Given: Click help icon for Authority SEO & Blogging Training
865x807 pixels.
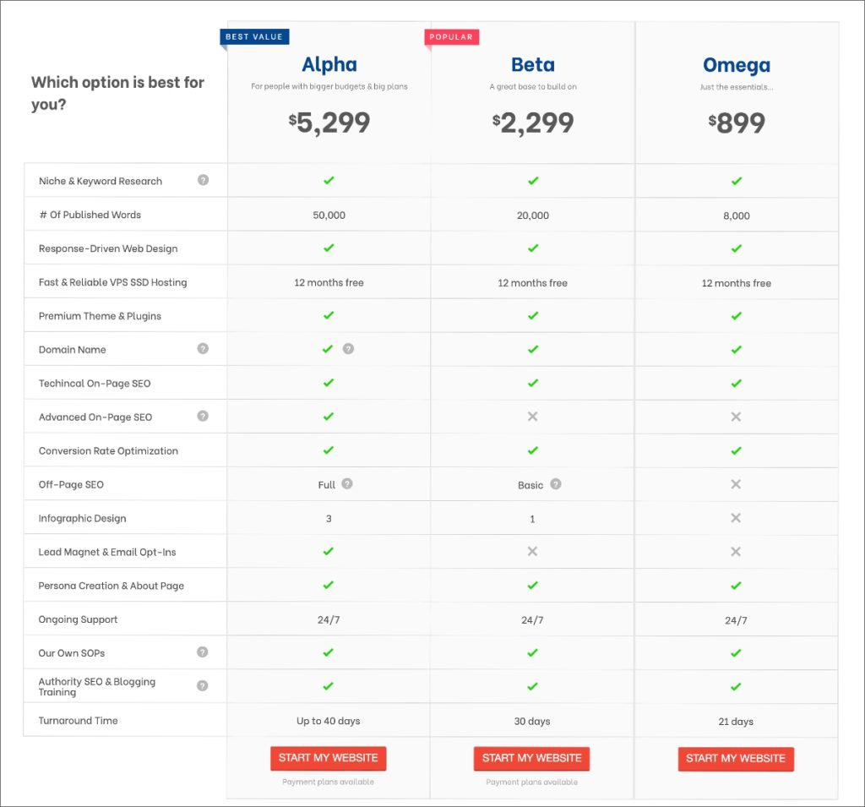Looking at the screenshot, I should click(x=203, y=685).
